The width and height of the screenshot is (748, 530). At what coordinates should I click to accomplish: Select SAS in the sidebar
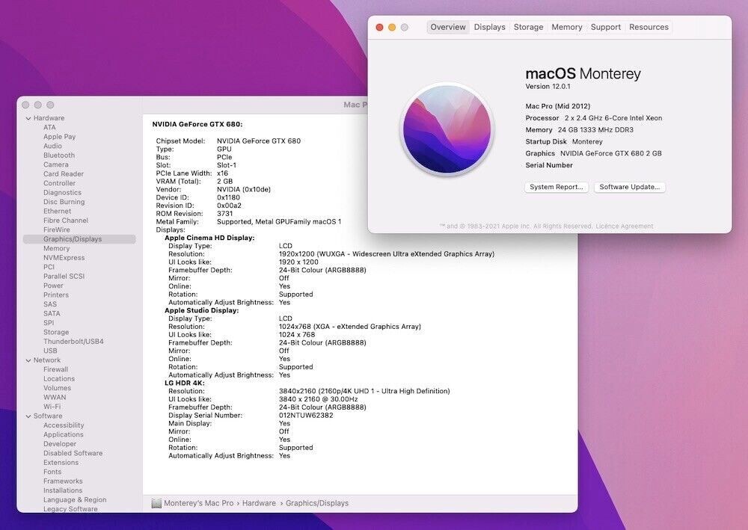(x=50, y=304)
